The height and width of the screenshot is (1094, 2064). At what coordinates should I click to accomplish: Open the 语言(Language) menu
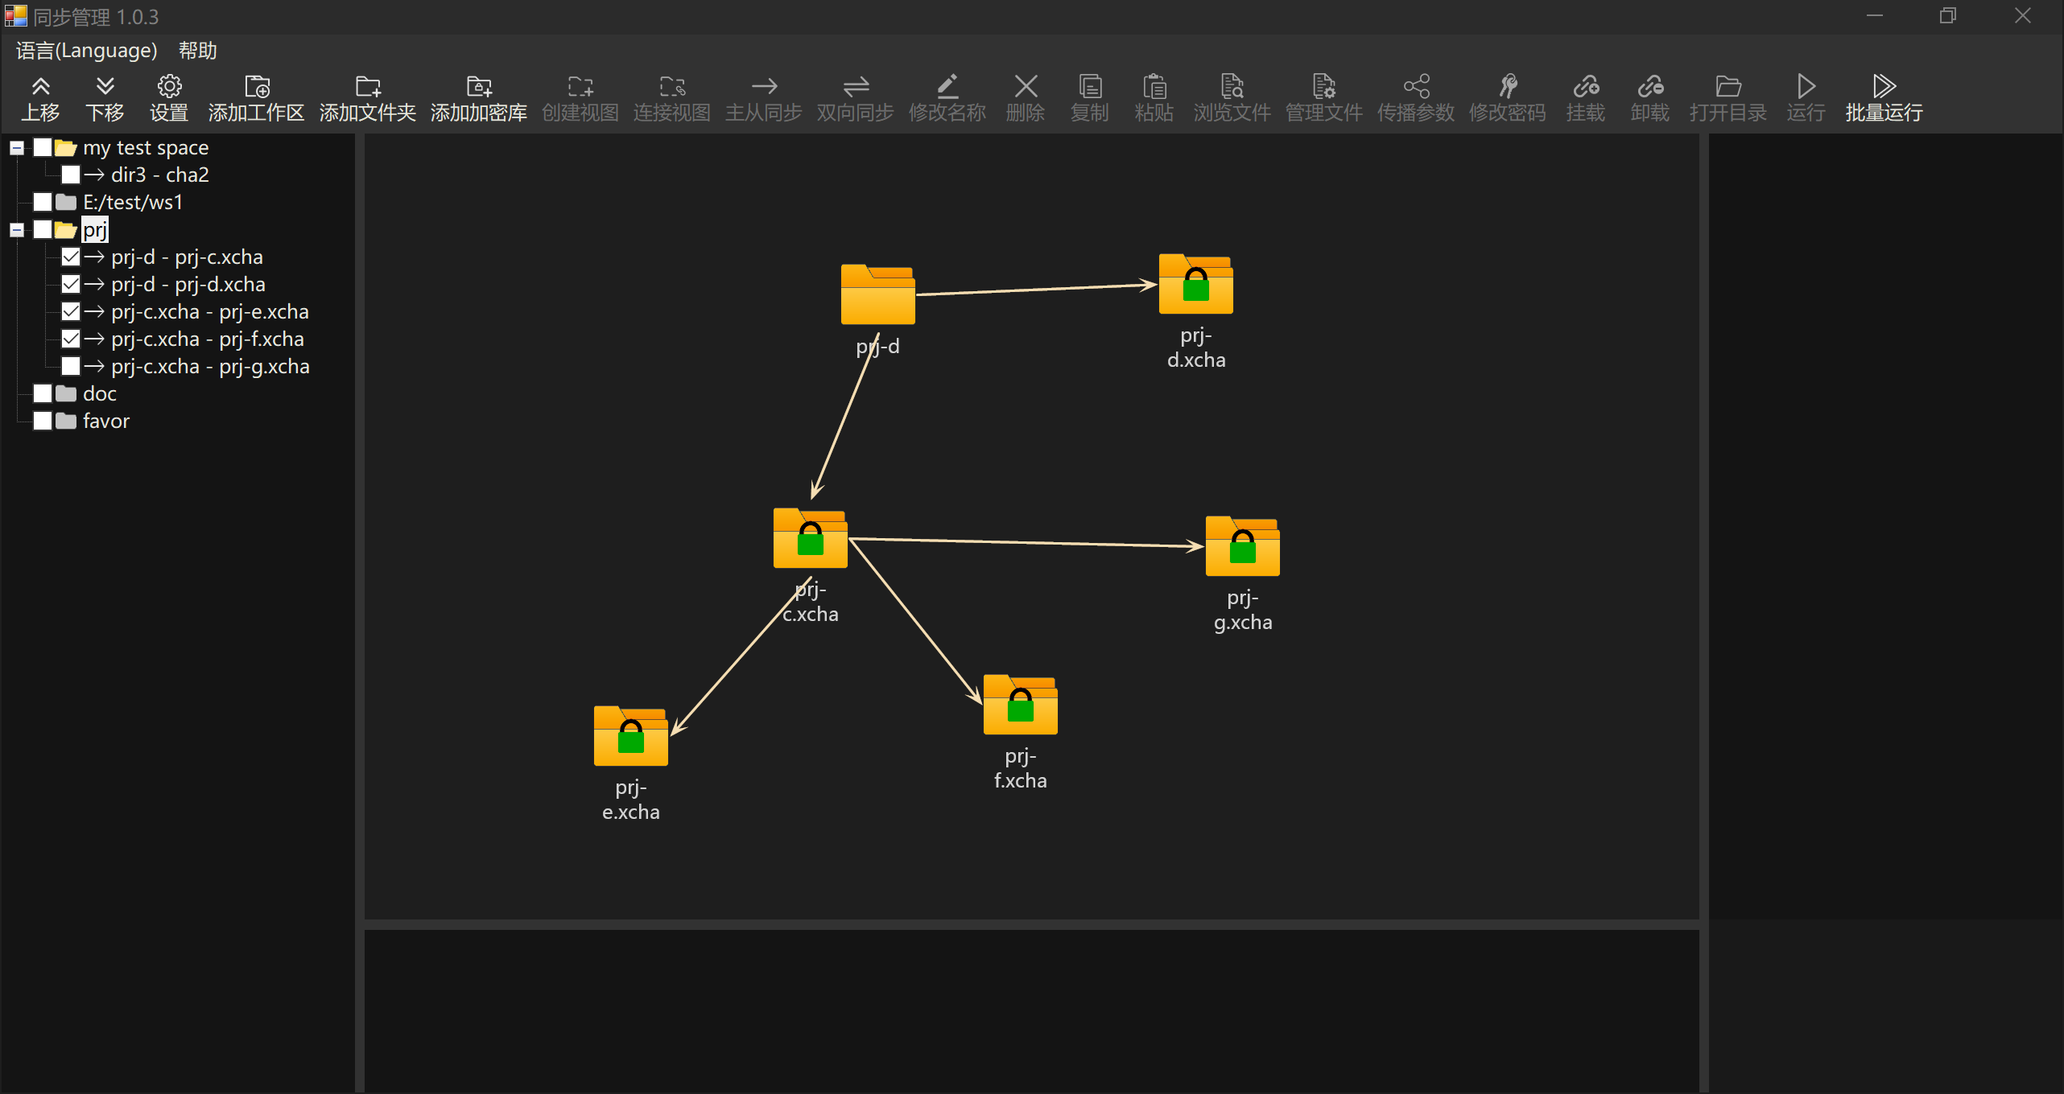86,51
